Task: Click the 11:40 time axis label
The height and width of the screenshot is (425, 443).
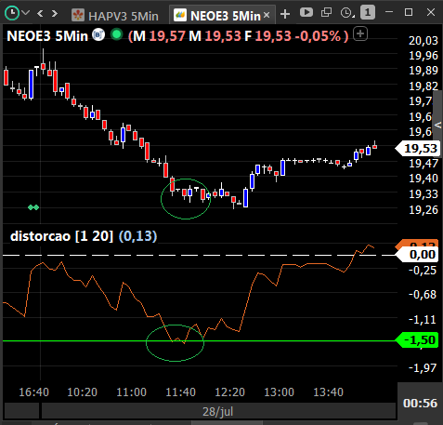Action: (x=180, y=392)
